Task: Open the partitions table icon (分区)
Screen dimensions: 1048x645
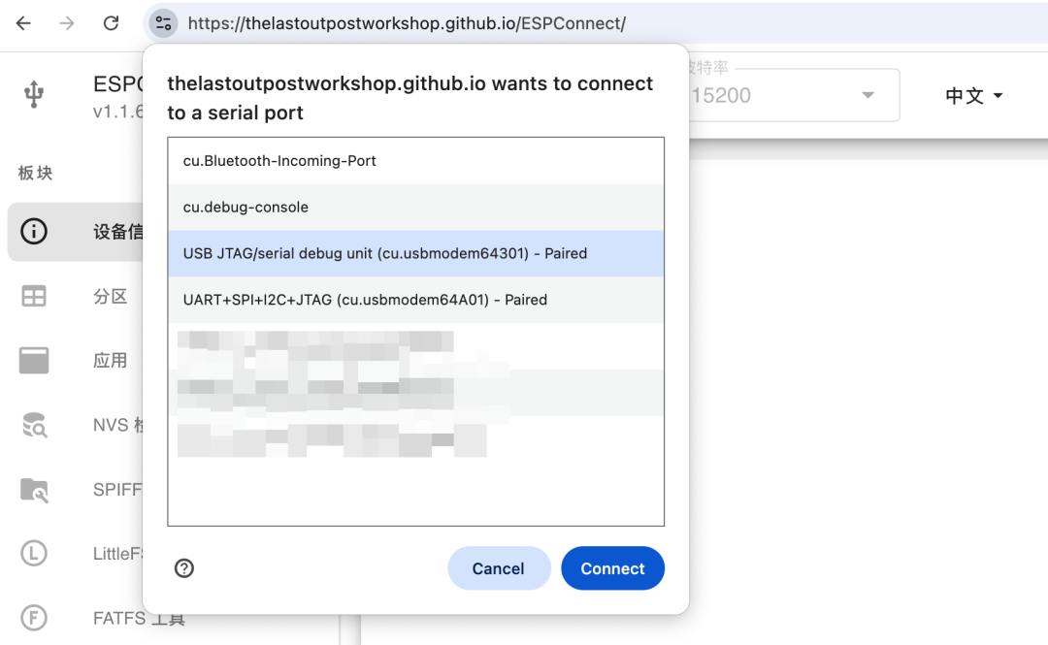Action: point(33,296)
